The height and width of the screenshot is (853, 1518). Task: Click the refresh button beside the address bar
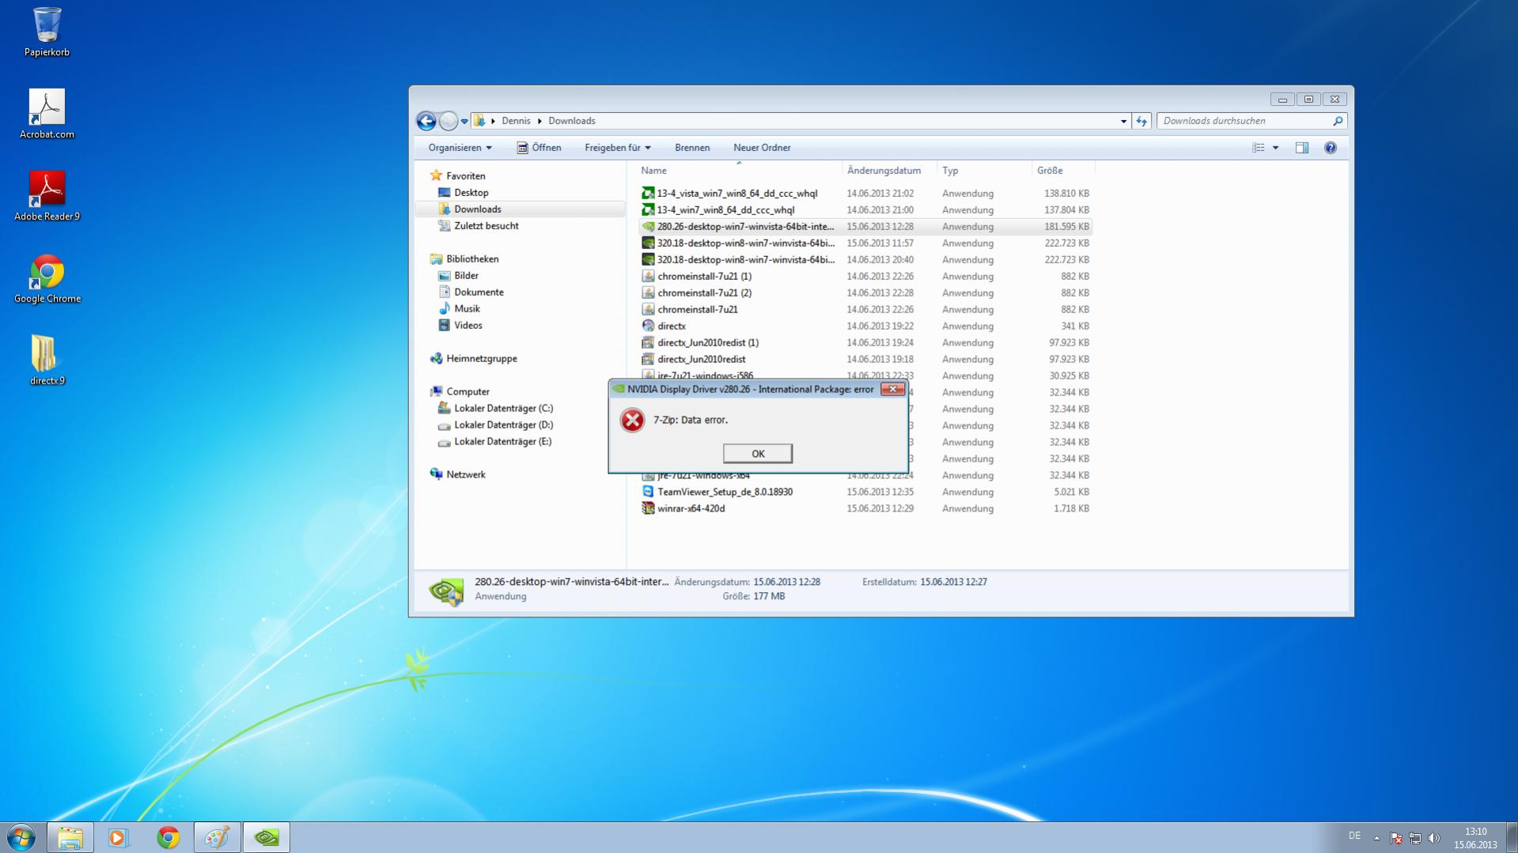[x=1141, y=121]
